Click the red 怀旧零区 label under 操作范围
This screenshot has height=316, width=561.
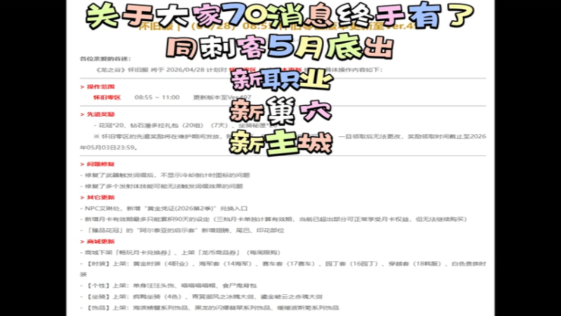(x=107, y=98)
